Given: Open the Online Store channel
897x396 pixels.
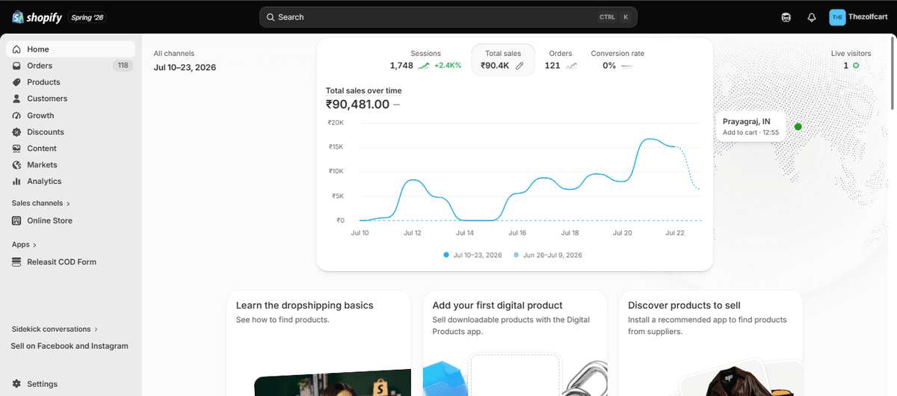Looking at the screenshot, I should coord(70,220).
